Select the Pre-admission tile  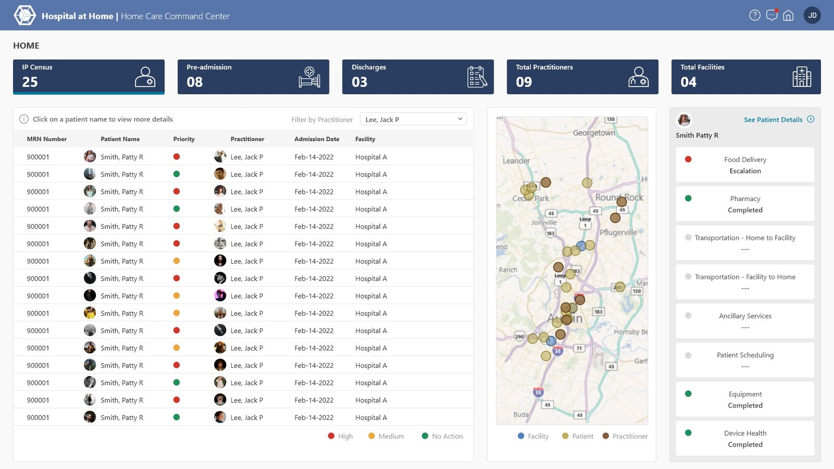tap(253, 77)
